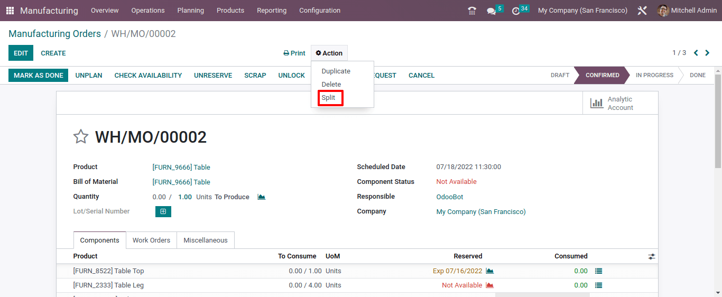Viewport: 722px width, 297px height.
Task: Click the debug tools wrench icon
Action: [642, 11]
